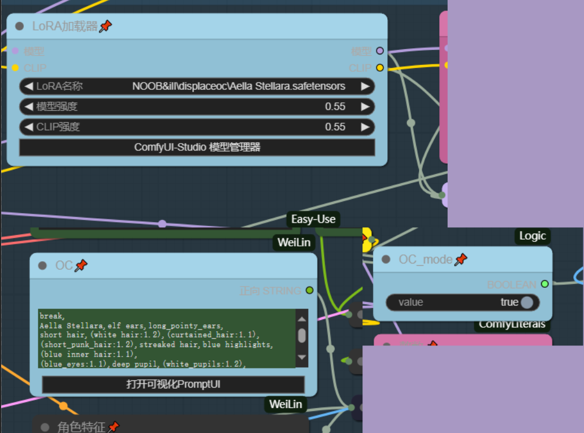Click the pin icon on OC_mode node
This screenshot has width=584, height=433.
pyautogui.click(x=461, y=259)
